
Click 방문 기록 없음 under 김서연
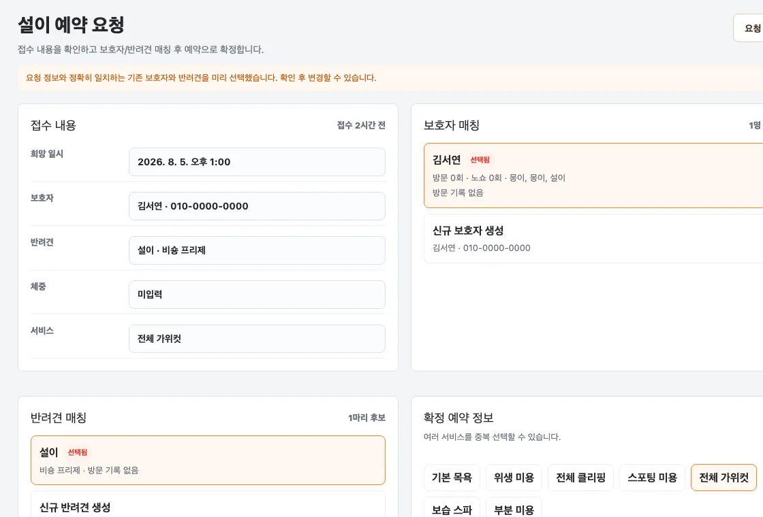[458, 193]
